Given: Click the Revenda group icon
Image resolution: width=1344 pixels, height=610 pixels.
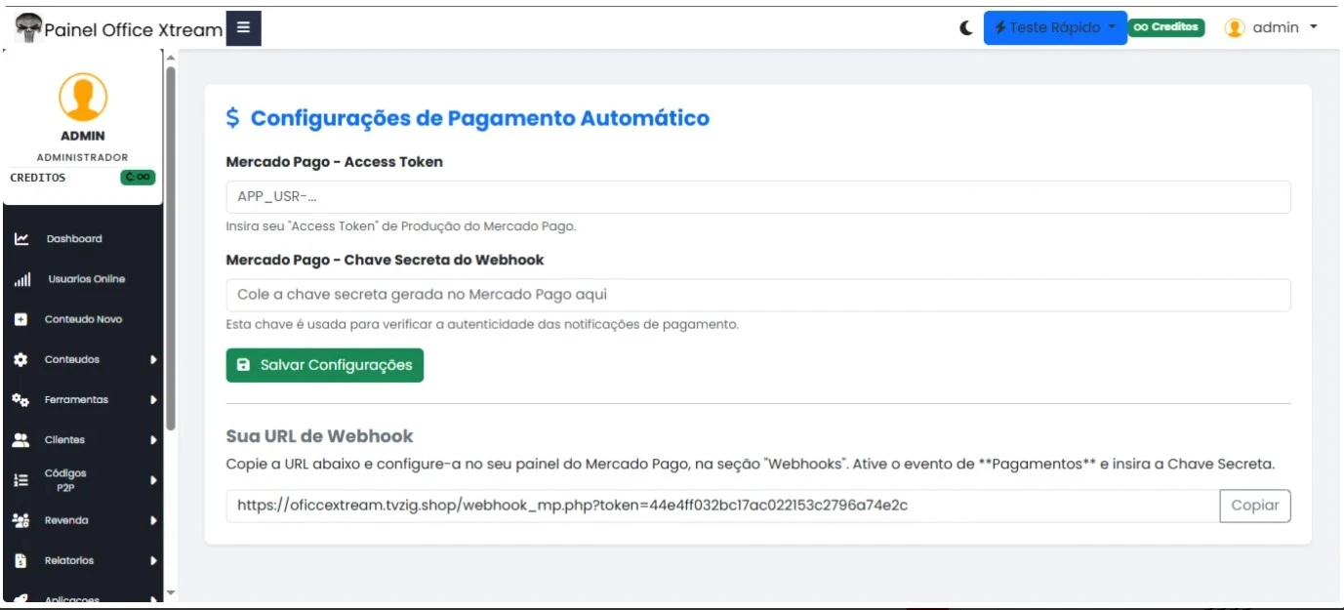Looking at the screenshot, I should pyautogui.click(x=21, y=521).
